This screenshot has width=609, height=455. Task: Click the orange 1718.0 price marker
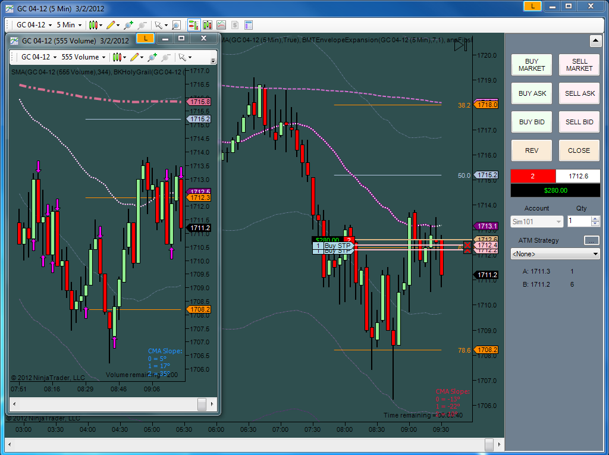click(486, 105)
